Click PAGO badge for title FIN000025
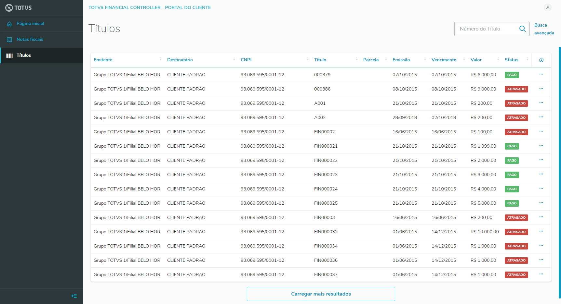 512,203
